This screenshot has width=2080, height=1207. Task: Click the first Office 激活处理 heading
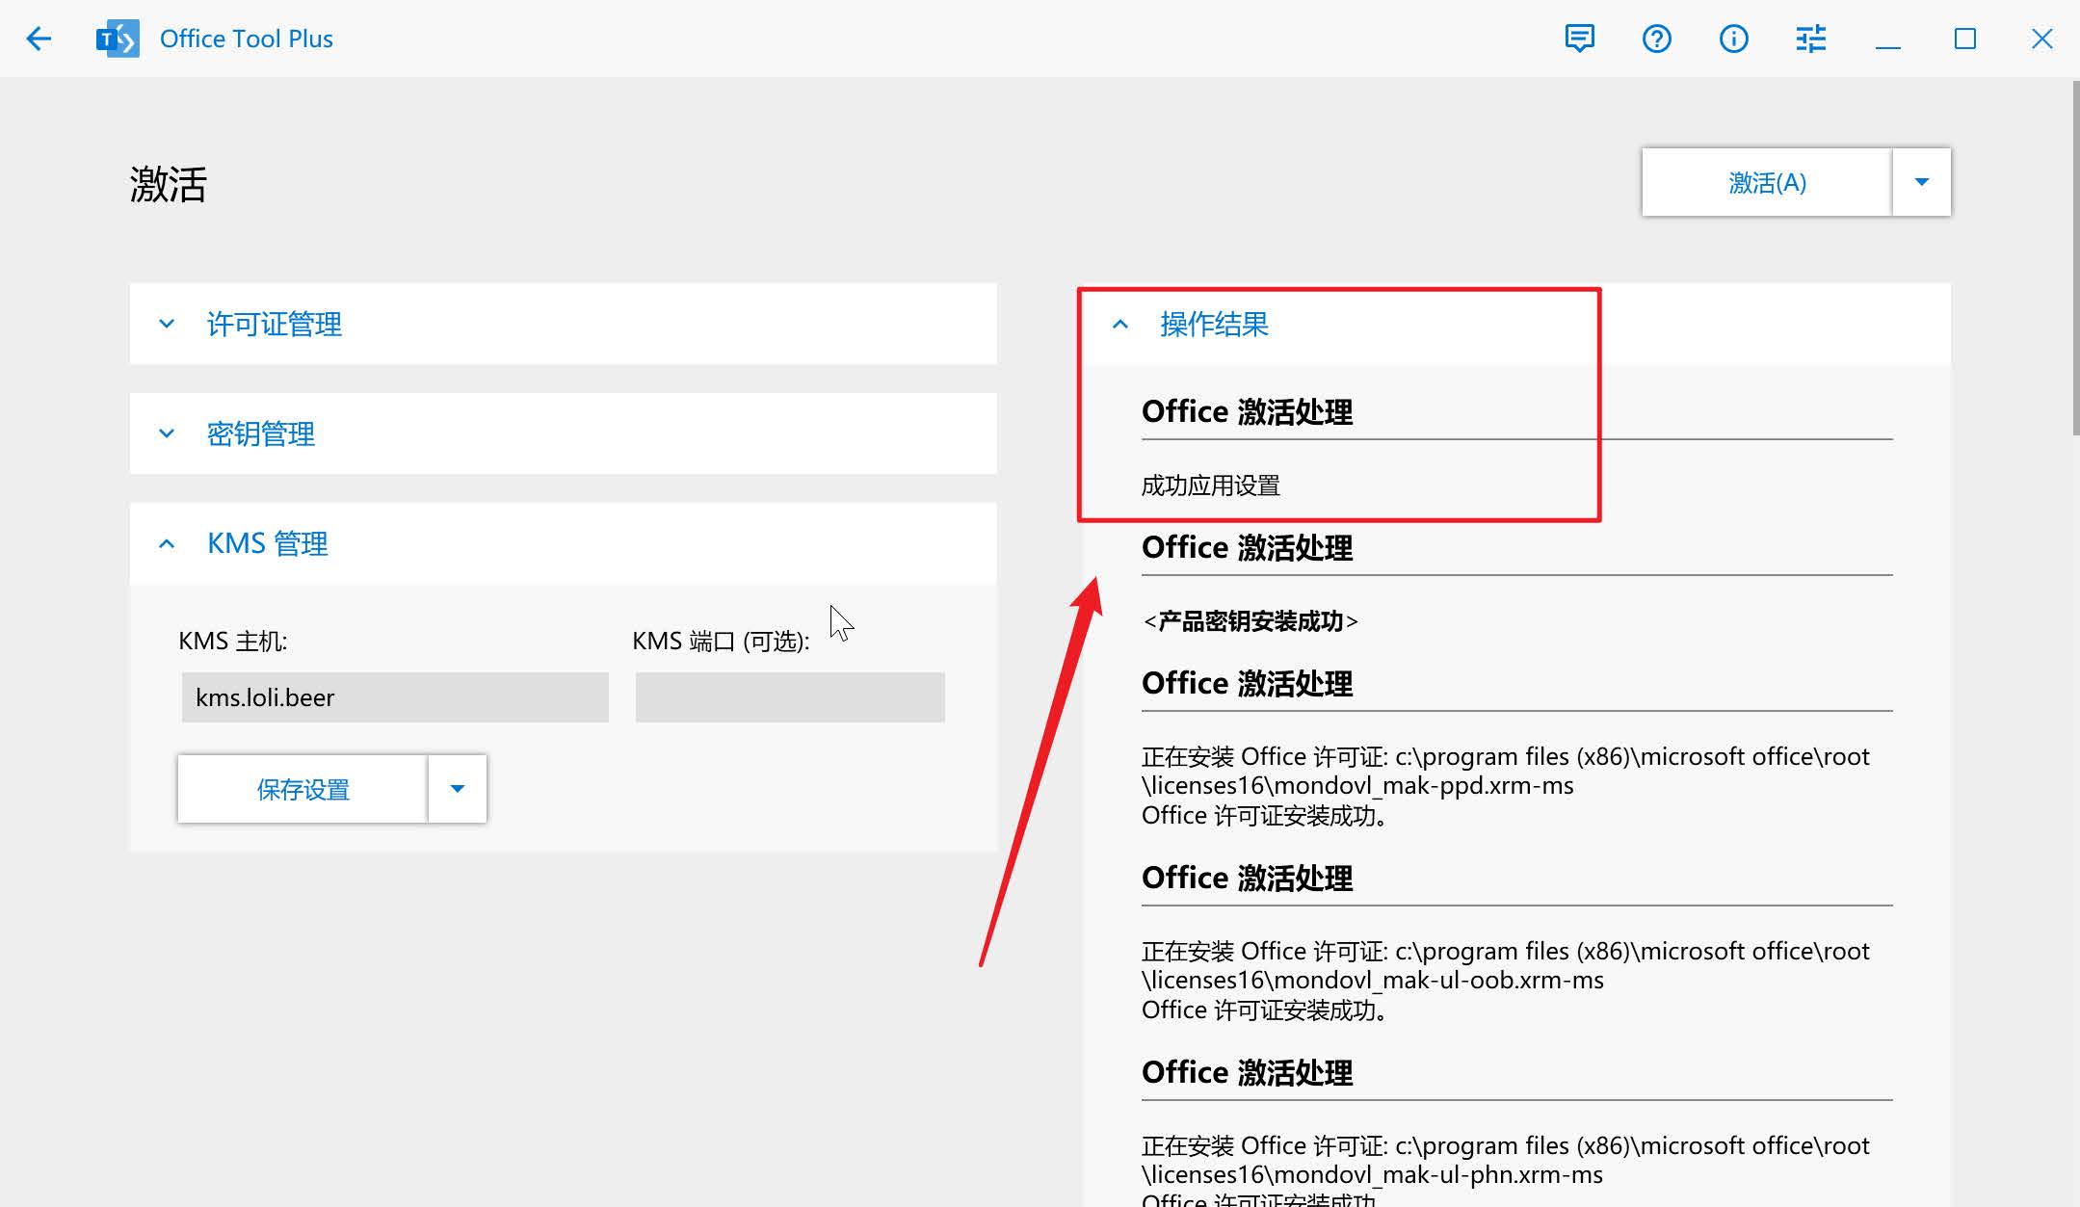click(x=1247, y=412)
